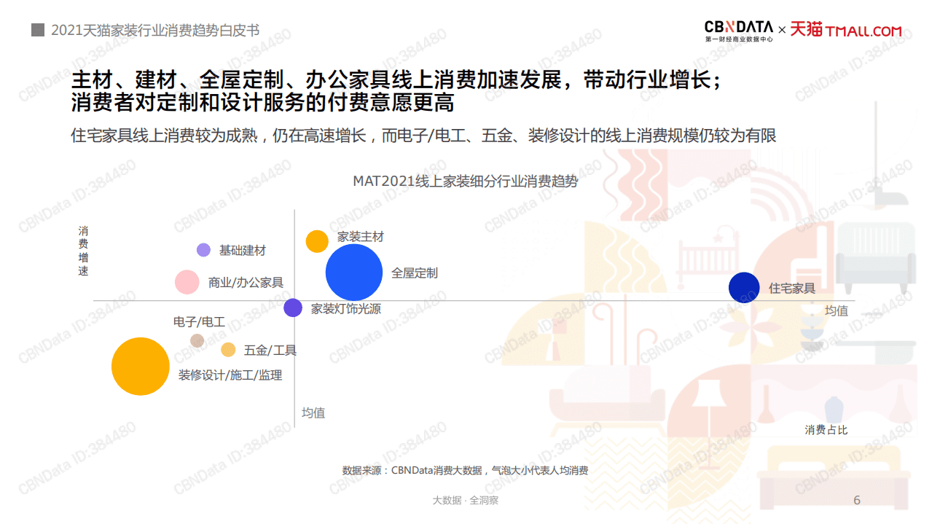
Task: Click the 消费增速 axis label
Action: tap(84, 251)
